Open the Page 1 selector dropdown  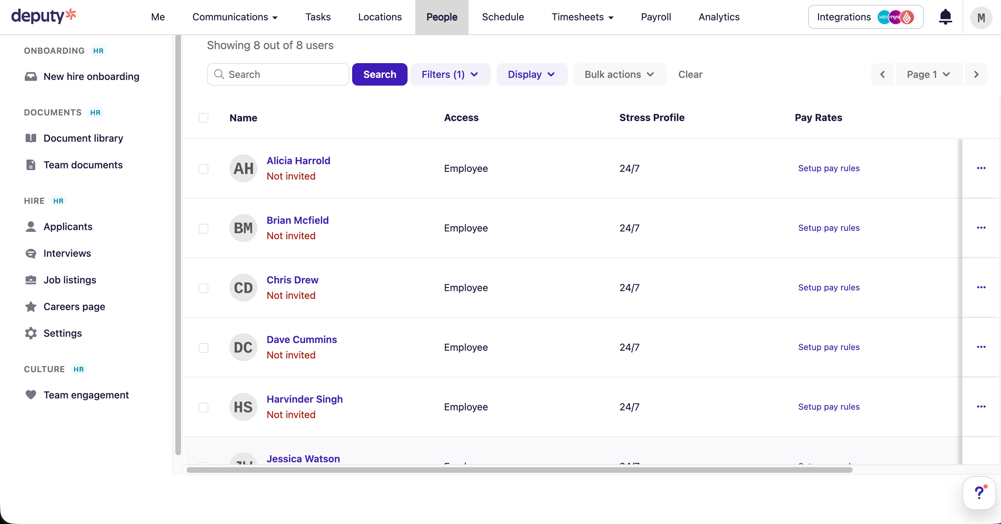(928, 74)
